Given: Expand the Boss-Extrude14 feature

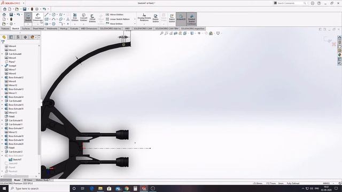Looking at the screenshot, I should 2,97.
